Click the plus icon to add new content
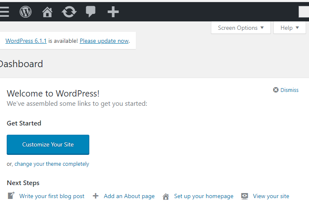 pyautogui.click(x=113, y=12)
